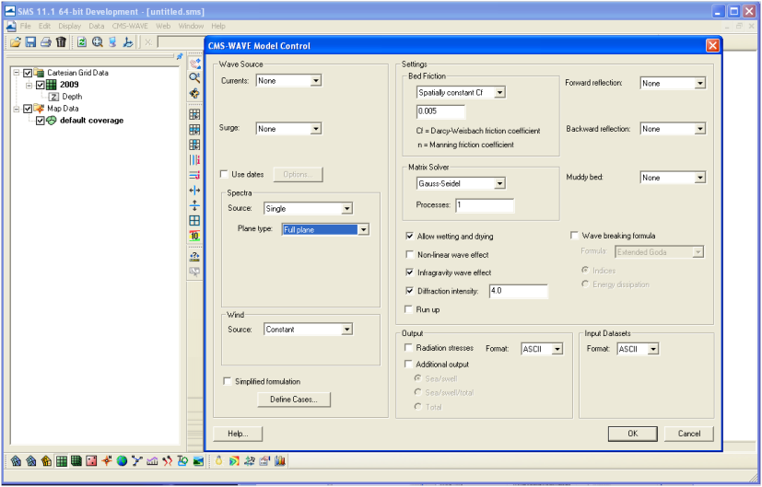
Task: Click the contour label '10' tool
Action: click(194, 236)
